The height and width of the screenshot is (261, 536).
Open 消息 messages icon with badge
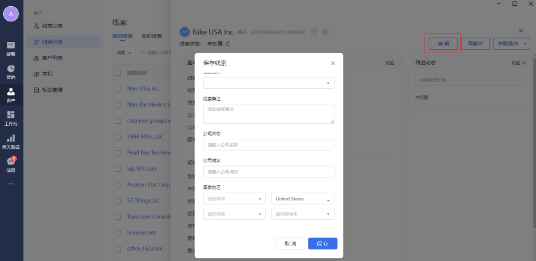(x=11, y=164)
